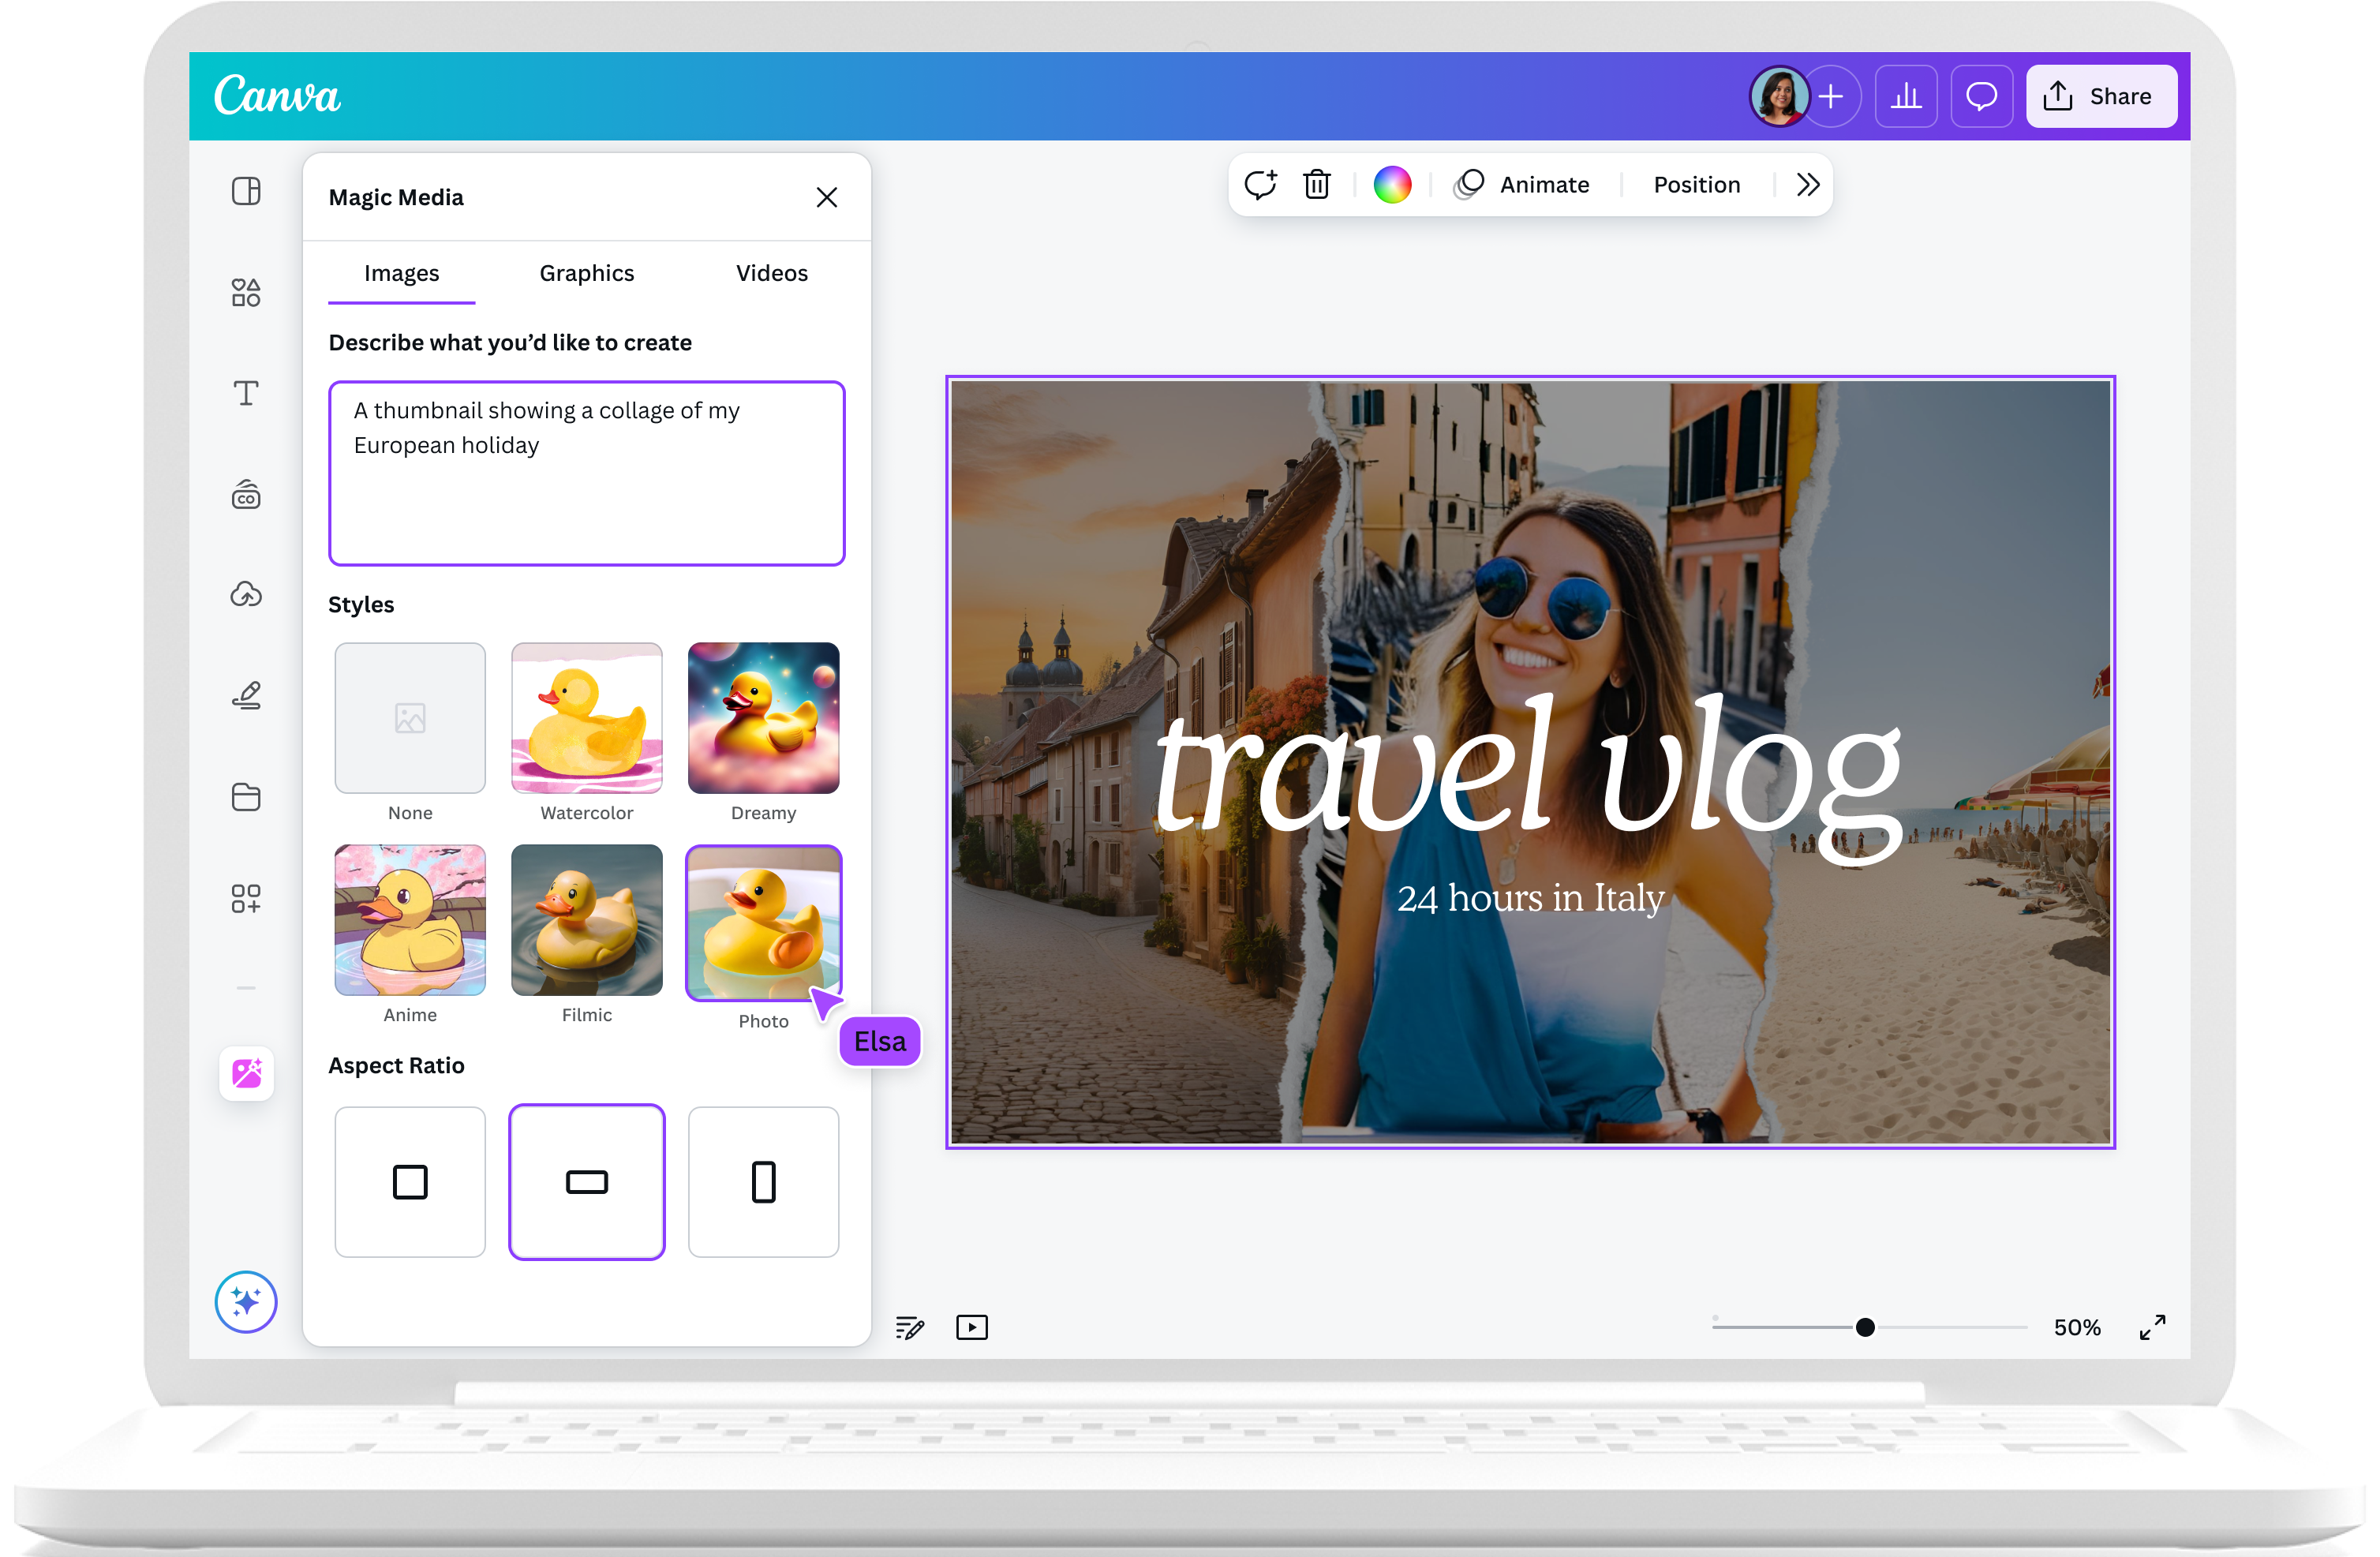
Task: Open the rainbow color picker swatch
Action: (x=1392, y=185)
